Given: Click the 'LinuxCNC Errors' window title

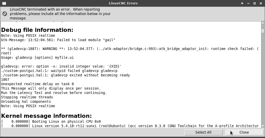Looking at the screenshot, I should coord(123,3).
